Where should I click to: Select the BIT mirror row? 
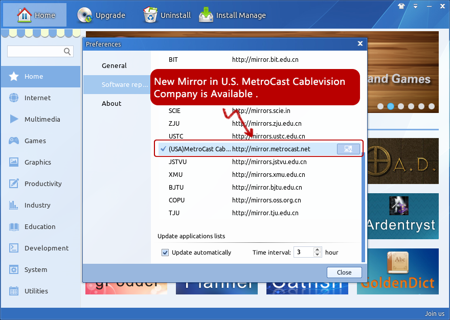(x=259, y=60)
